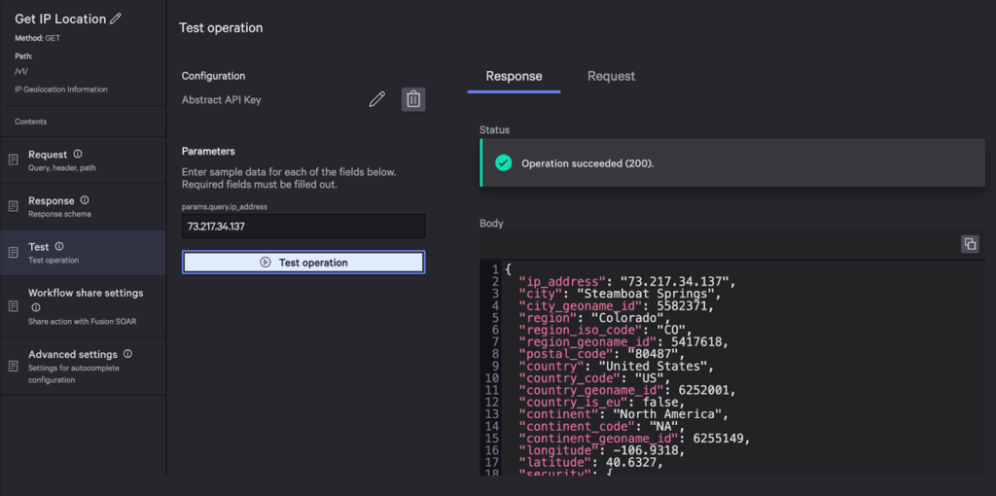Select the Response tab
Screen dimensions: 996x496
click(514, 76)
